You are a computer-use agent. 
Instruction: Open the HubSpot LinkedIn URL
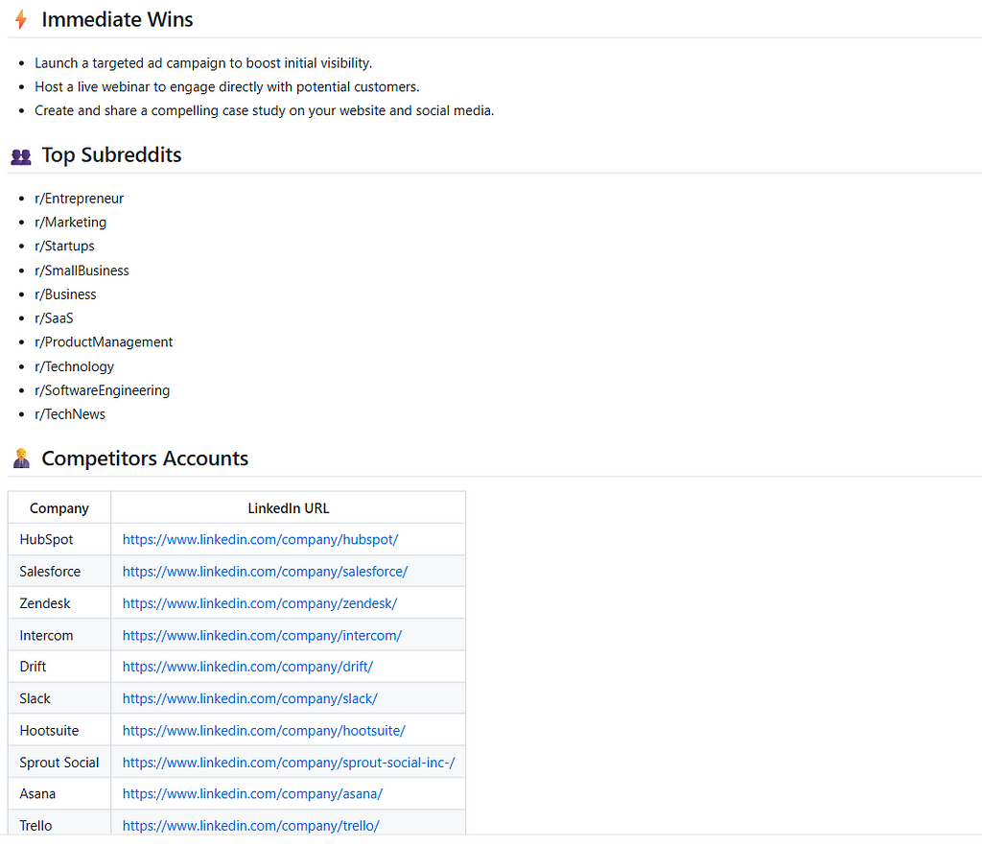tap(260, 539)
